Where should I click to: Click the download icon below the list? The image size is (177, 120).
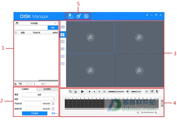16,84
